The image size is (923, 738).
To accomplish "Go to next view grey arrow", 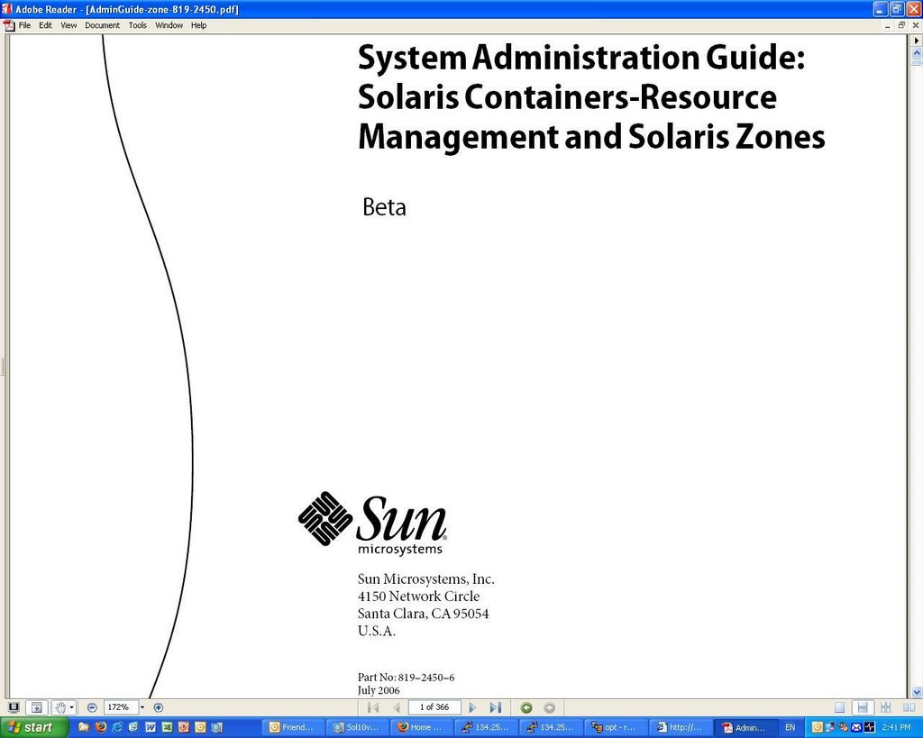I will (x=549, y=708).
